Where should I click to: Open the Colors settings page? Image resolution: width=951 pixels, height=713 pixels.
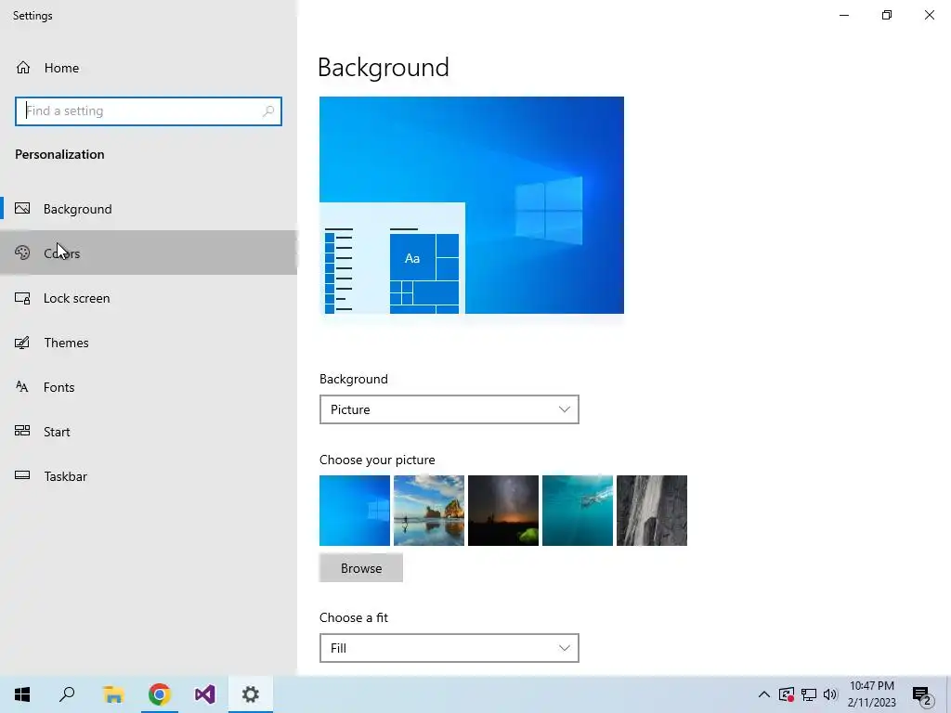[x=149, y=253]
